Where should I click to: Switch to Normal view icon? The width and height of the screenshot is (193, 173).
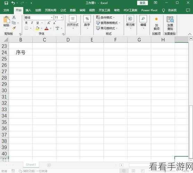(124, 171)
